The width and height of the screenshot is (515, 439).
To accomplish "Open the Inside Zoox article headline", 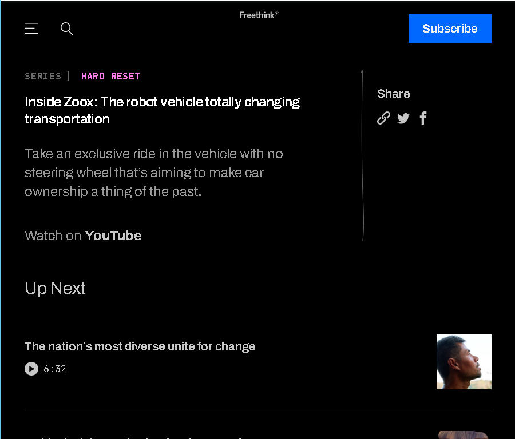I will pos(163,110).
